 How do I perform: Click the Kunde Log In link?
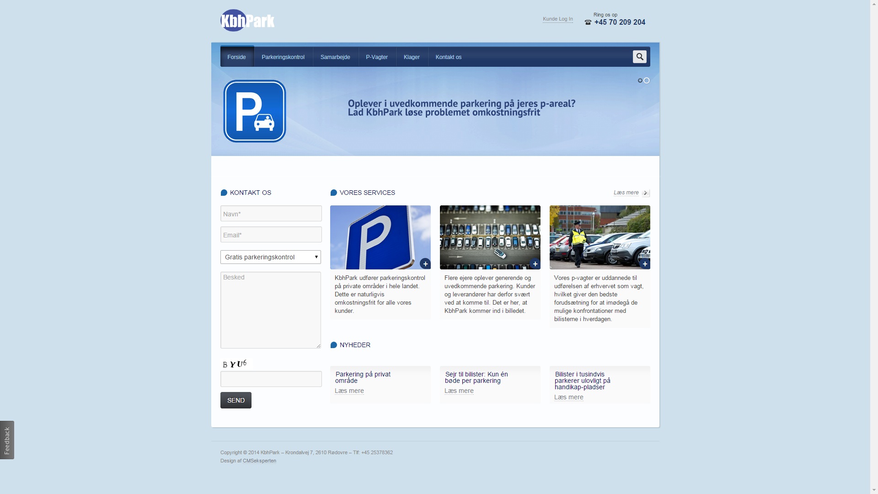pyautogui.click(x=558, y=19)
